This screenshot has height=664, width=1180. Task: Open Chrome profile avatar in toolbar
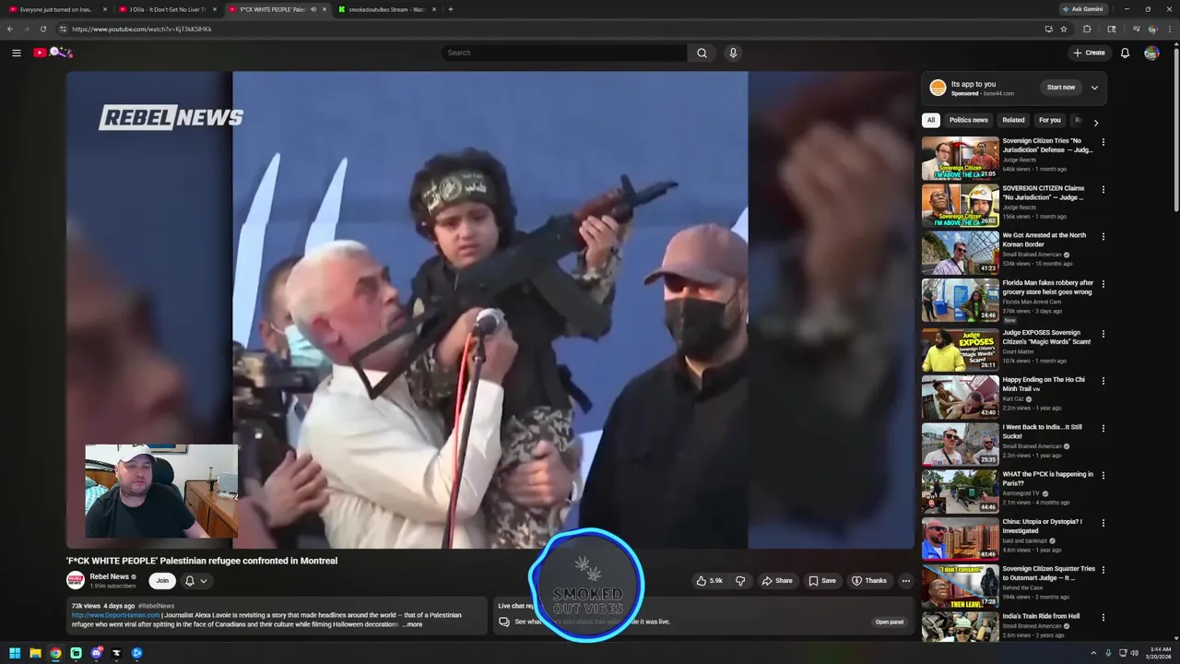(1152, 29)
